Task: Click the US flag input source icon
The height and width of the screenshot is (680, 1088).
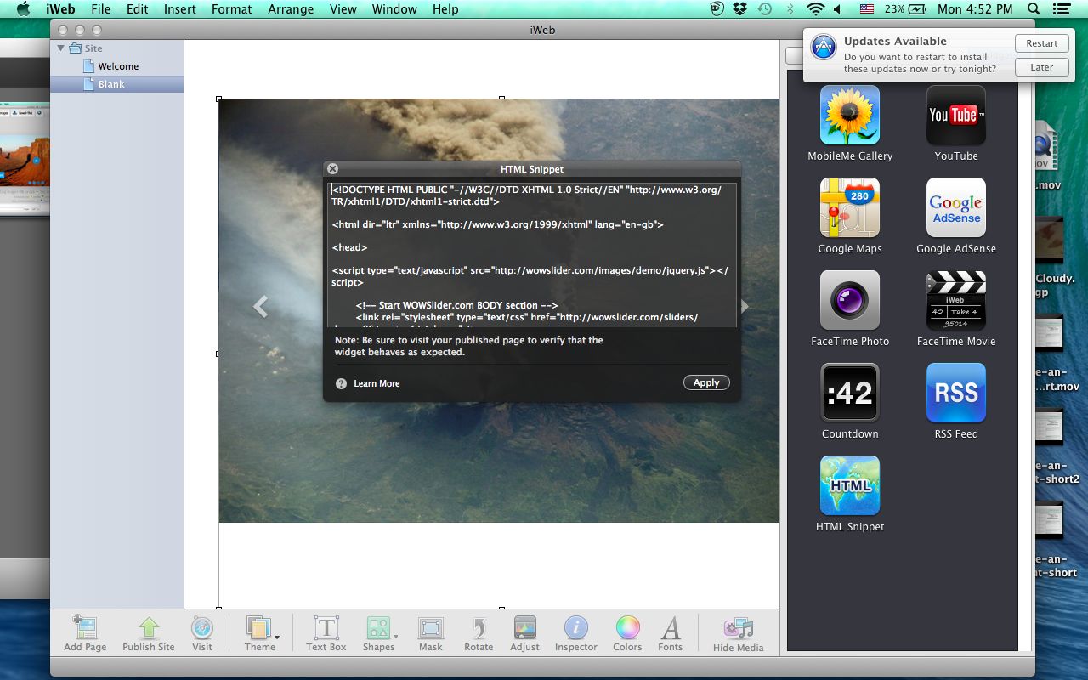Action: (866, 9)
